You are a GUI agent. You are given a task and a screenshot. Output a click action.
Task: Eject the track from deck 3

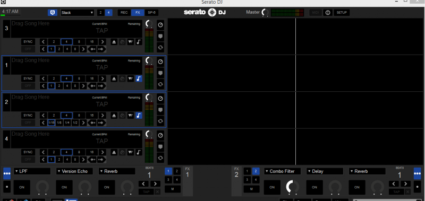click(x=114, y=42)
